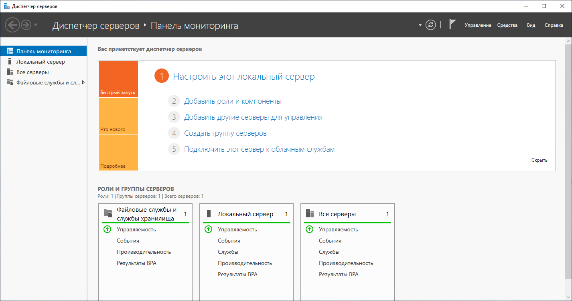Select the Что нового orange tile
The height and width of the screenshot is (301, 572).
point(118,116)
